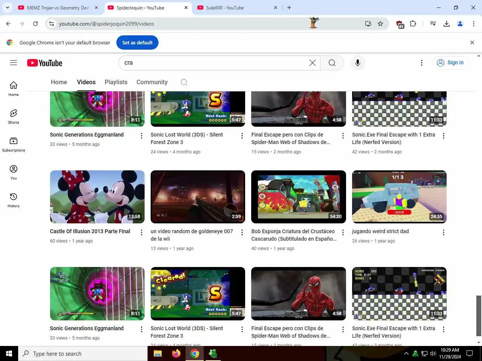Image resolution: width=482 pixels, height=361 pixels.
Task: Go back in browser history
Action: pyautogui.click(x=8, y=24)
